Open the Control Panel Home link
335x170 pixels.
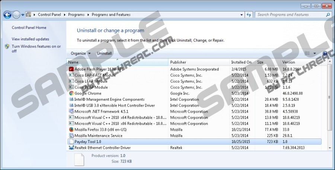(x=29, y=27)
